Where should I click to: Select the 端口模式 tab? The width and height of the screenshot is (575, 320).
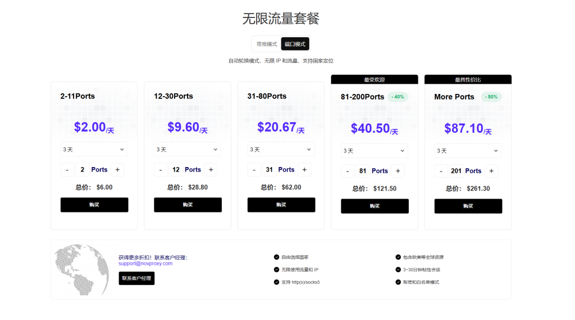[x=295, y=44]
